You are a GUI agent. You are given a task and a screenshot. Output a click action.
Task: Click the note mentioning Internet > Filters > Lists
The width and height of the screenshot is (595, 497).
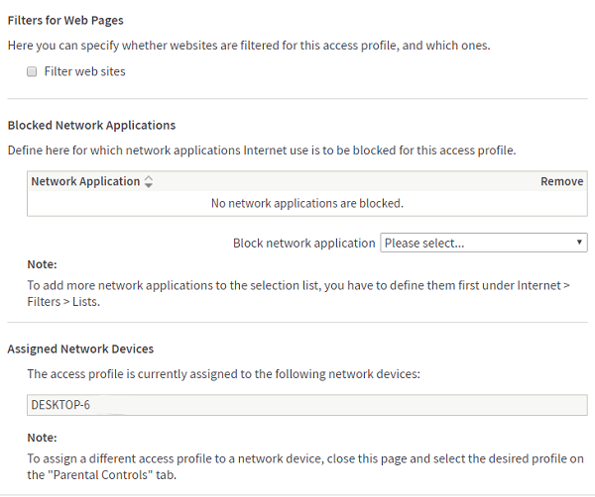(297, 293)
